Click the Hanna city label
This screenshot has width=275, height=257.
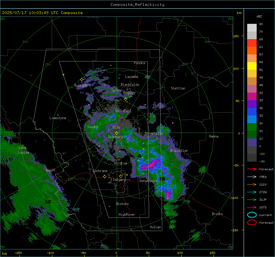coord(214,136)
